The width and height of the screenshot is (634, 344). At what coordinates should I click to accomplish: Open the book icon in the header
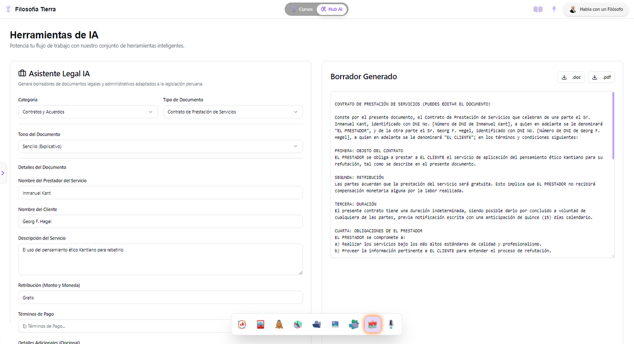[x=538, y=9]
